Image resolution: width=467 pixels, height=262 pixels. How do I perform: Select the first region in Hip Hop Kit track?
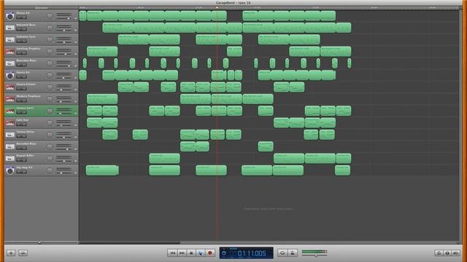(x=102, y=170)
